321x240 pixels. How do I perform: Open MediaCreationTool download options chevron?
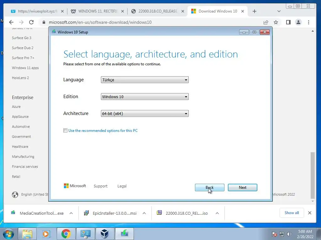[71, 213]
